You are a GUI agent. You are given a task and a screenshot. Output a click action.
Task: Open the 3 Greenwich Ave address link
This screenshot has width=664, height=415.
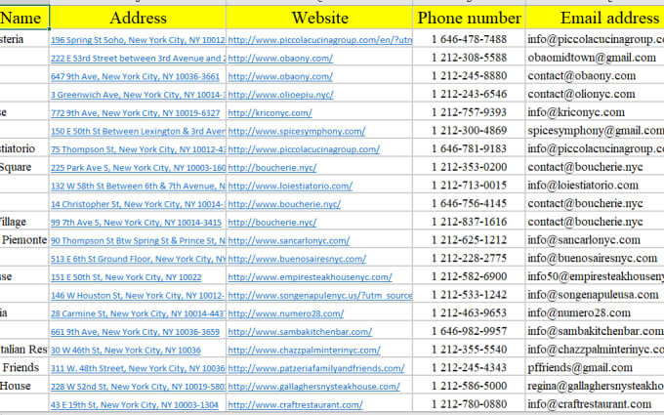click(x=138, y=95)
